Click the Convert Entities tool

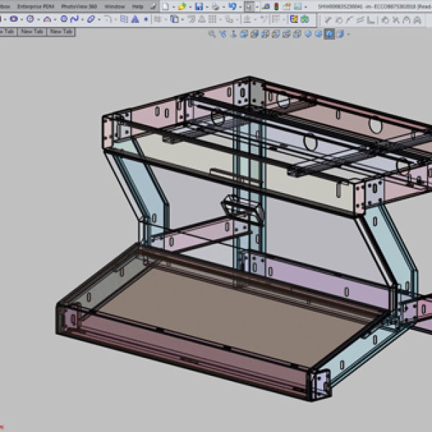coord(174,19)
